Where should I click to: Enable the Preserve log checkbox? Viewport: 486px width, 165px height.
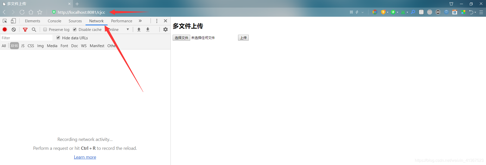[x=45, y=29]
